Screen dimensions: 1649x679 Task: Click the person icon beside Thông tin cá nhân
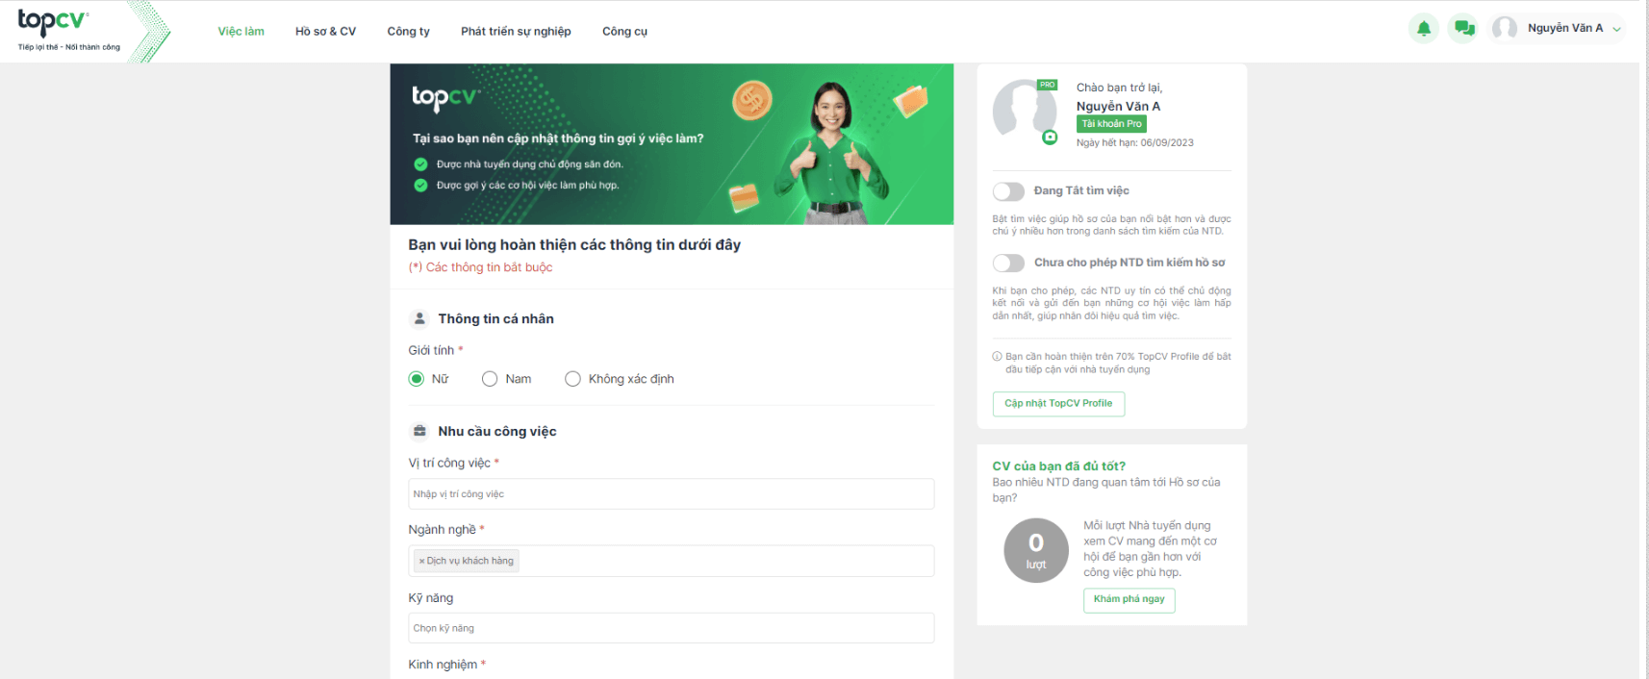coord(419,318)
